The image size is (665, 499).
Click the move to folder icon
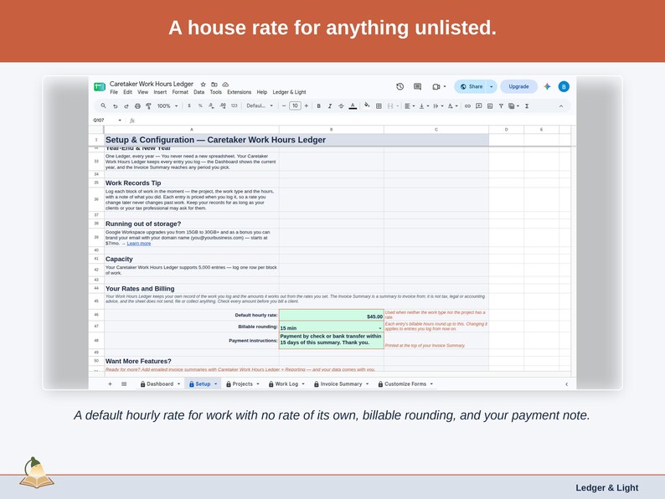pos(214,85)
